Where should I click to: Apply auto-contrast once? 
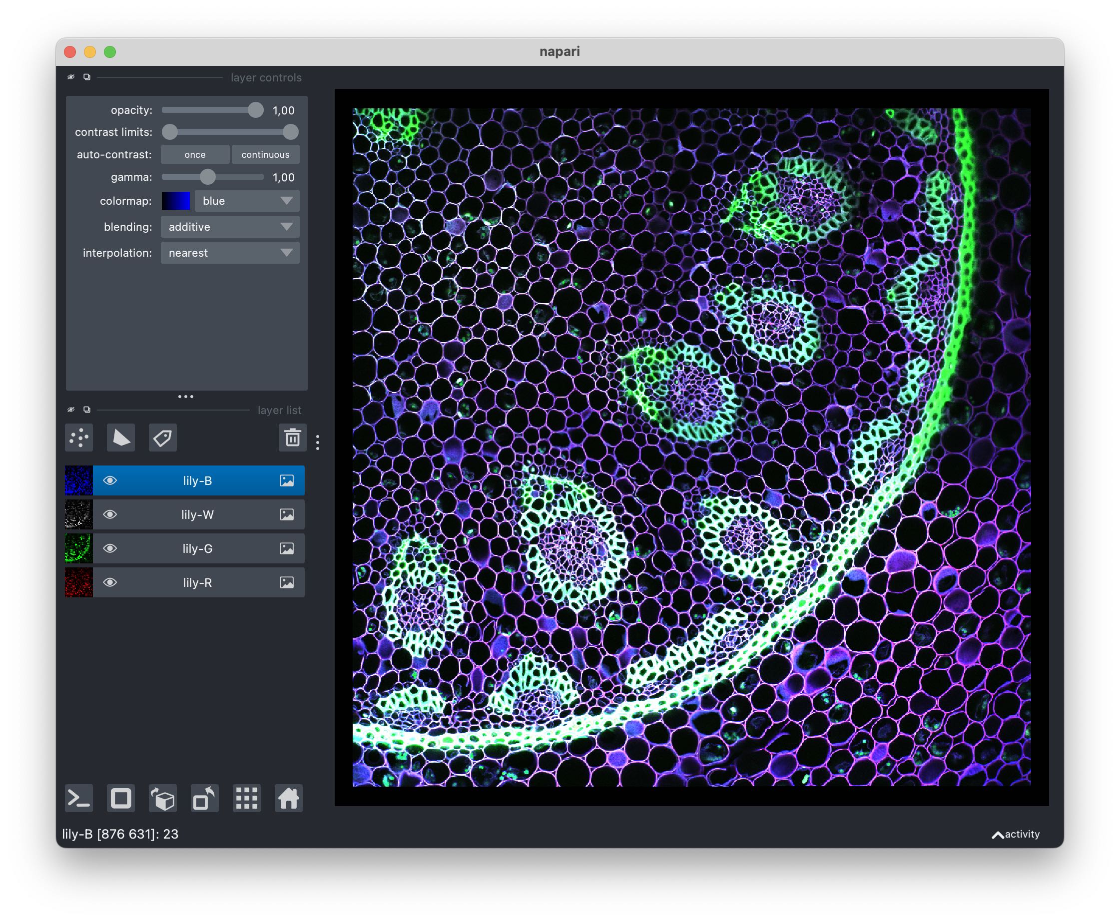click(195, 154)
